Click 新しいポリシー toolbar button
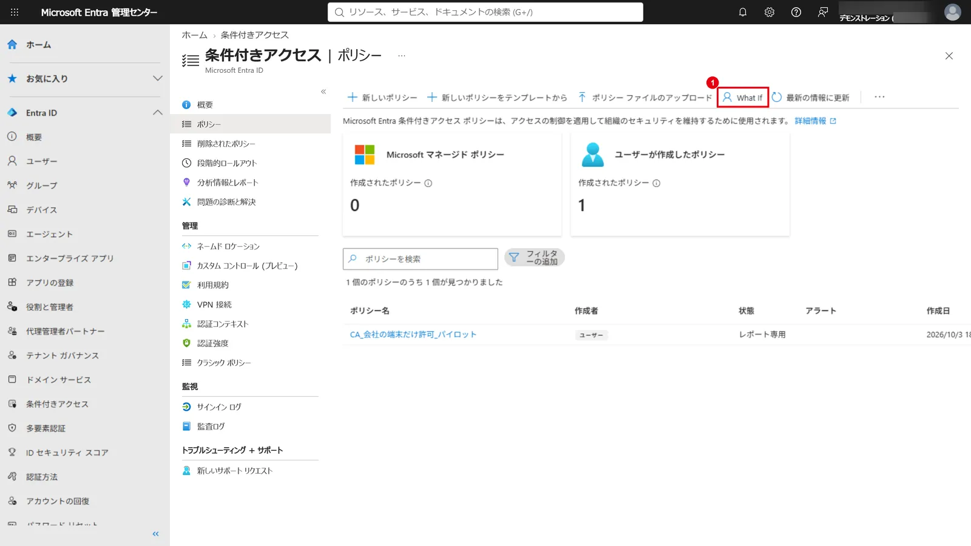The height and width of the screenshot is (546, 971). 382,98
